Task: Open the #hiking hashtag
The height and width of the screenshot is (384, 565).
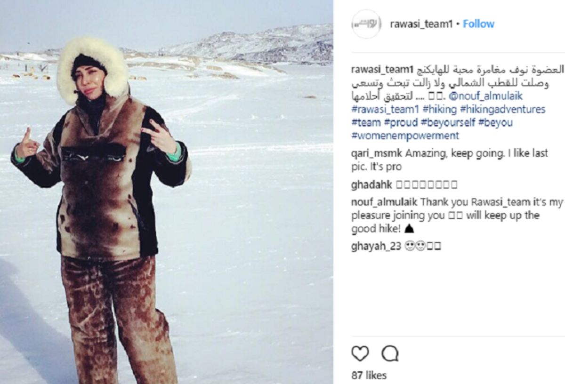Action: pyautogui.click(x=440, y=110)
